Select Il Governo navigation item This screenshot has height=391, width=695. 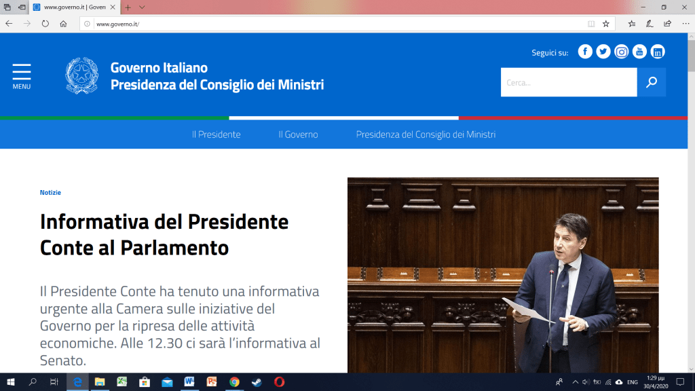tap(298, 134)
